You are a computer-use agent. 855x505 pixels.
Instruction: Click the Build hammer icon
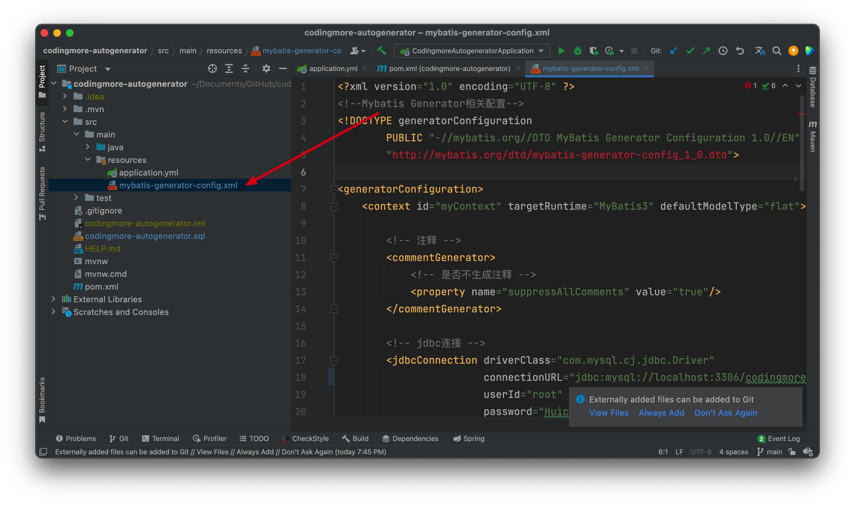[382, 51]
